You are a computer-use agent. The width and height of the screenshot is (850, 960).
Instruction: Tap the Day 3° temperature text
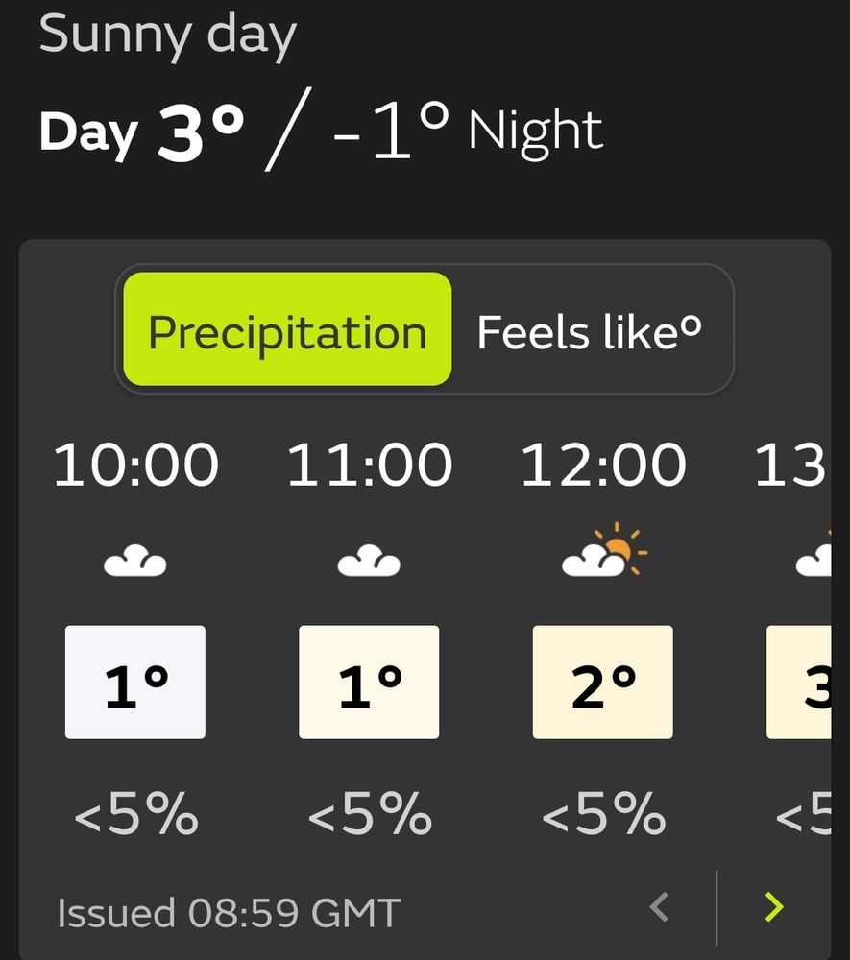point(142,131)
